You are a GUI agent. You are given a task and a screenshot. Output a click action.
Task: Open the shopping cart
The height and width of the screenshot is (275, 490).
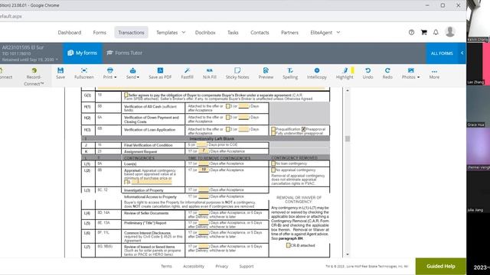tap(423, 32)
